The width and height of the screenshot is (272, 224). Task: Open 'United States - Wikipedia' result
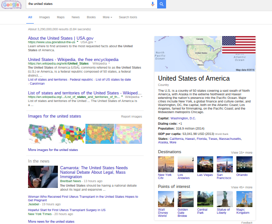(73, 60)
